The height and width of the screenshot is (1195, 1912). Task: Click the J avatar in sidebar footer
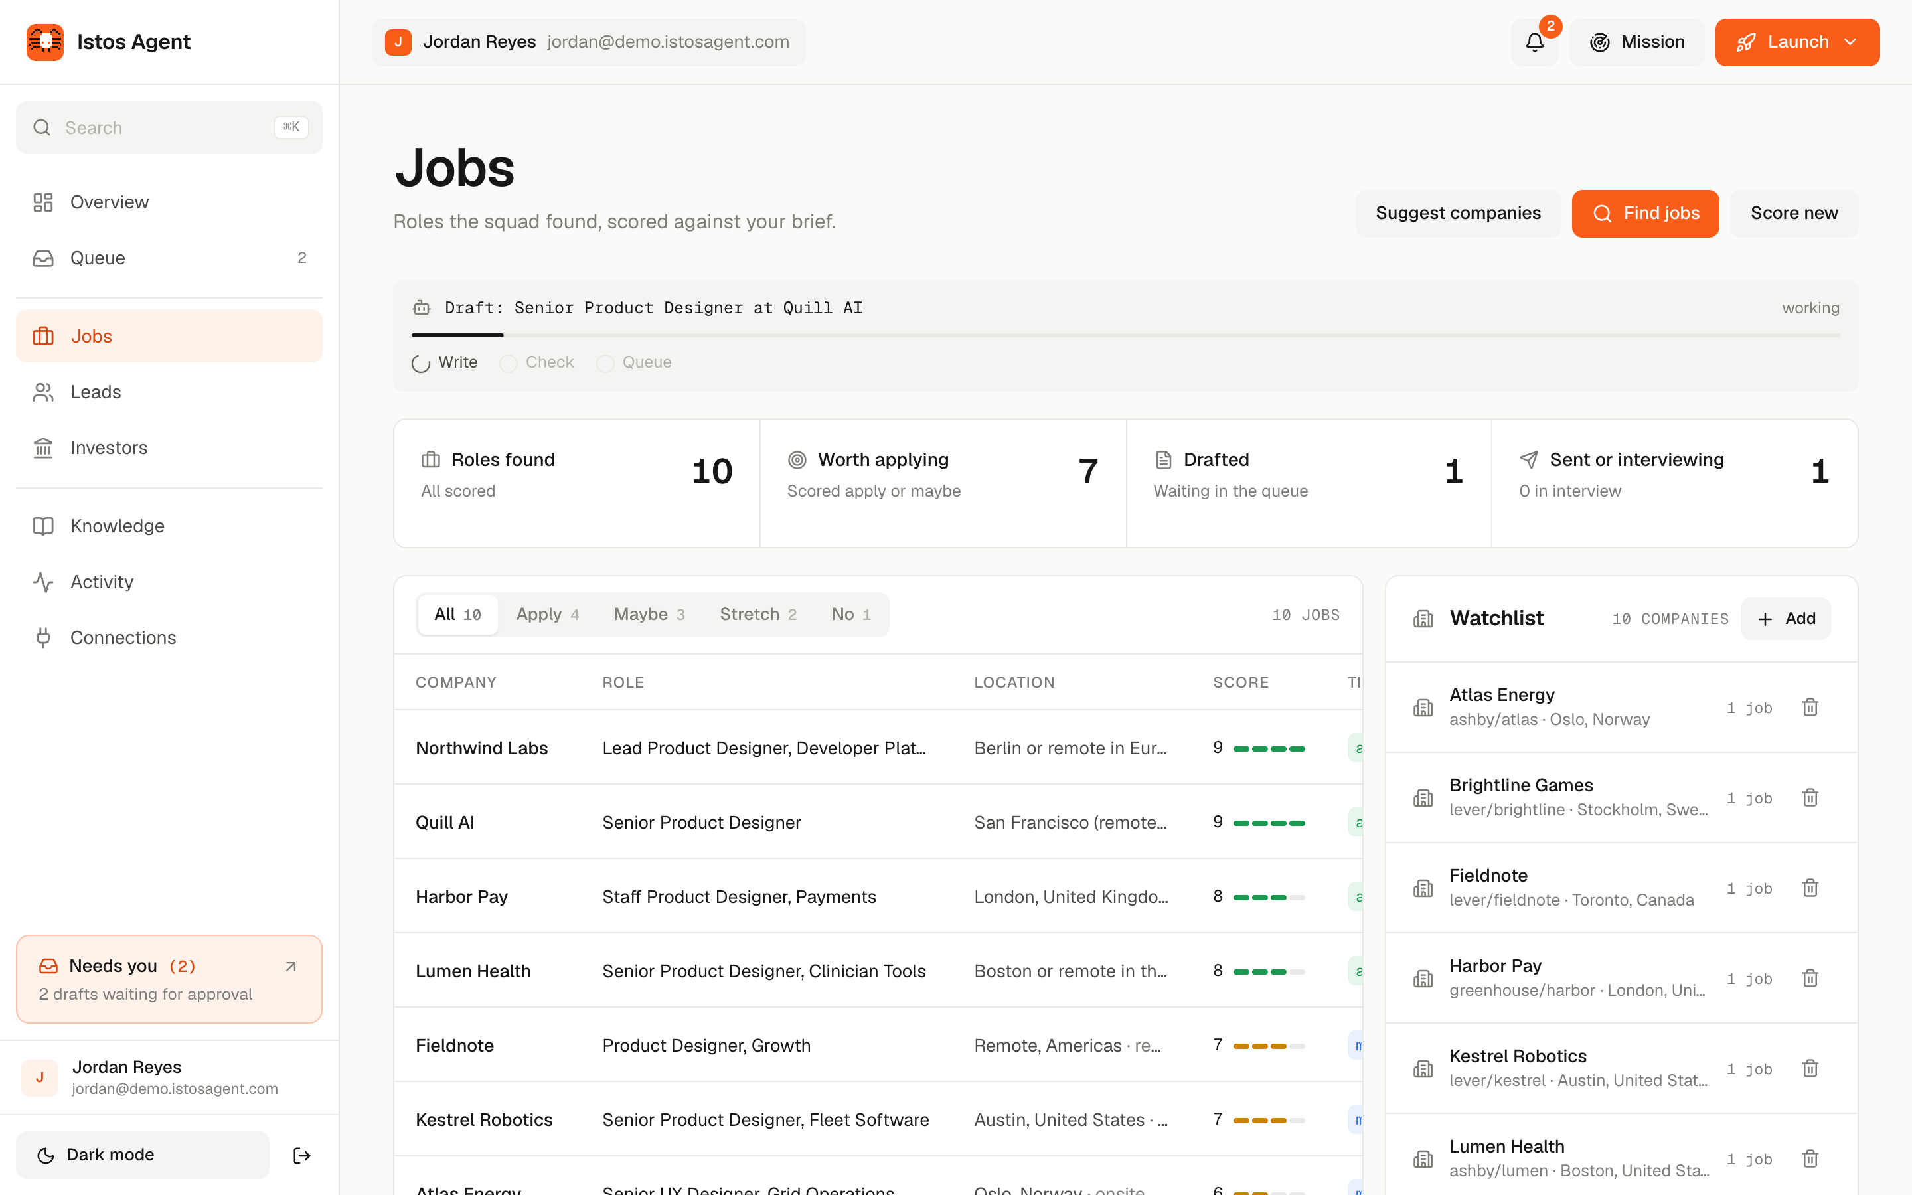point(40,1077)
